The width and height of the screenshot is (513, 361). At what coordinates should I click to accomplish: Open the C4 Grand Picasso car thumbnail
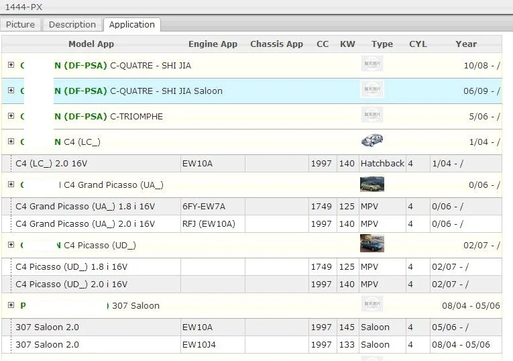click(372, 184)
